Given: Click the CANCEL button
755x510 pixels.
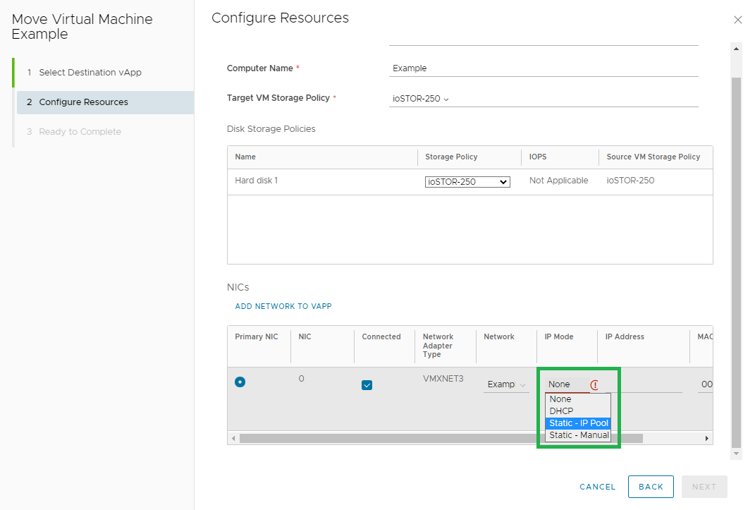Looking at the screenshot, I should click(x=598, y=487).
